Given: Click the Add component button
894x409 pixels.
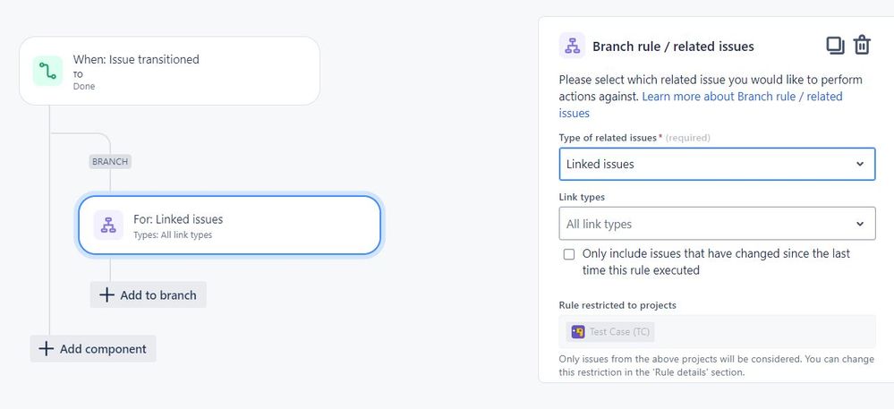Looking at the screenshot, I should click(x=93, y=348).
